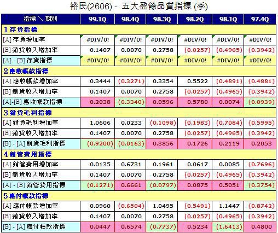Viewport: 278px width, 233px height.
Task: Click the green (0.0939) indicator cell
Action: 260,102
